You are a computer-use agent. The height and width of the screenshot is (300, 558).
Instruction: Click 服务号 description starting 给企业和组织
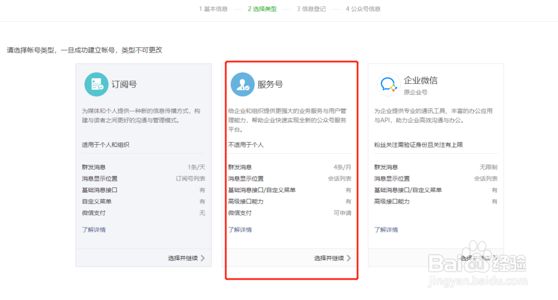point(287,120)
